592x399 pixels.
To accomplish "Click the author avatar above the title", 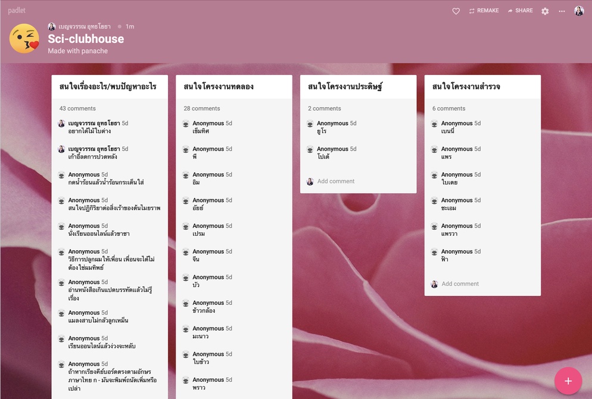I will tap(52, 26).
